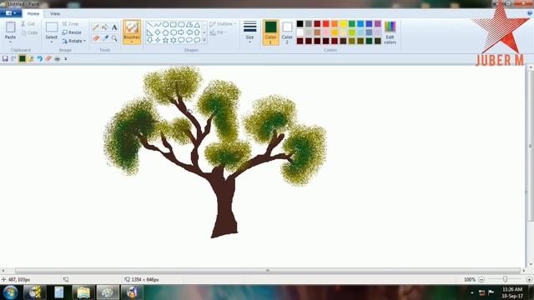Expand the Shapes gallery more arrow
The image size is (534, 300).
204,40
